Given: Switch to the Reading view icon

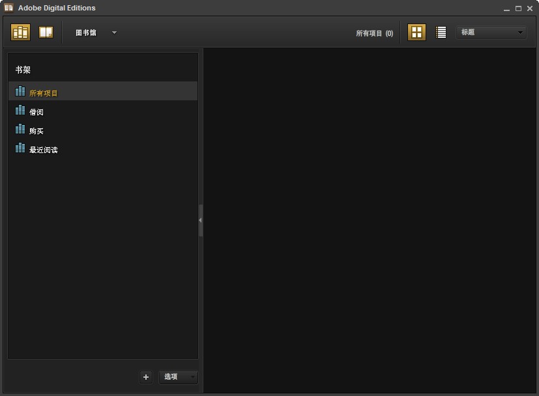Looking at the screenshot, I should coord(46,33).
